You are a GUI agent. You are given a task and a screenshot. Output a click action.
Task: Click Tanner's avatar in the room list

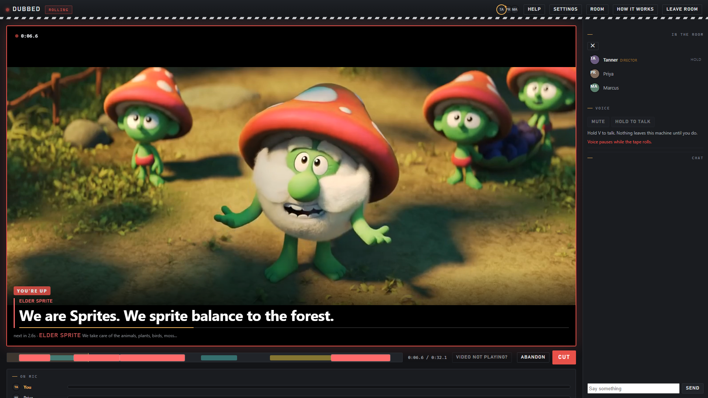pos(594,60)
